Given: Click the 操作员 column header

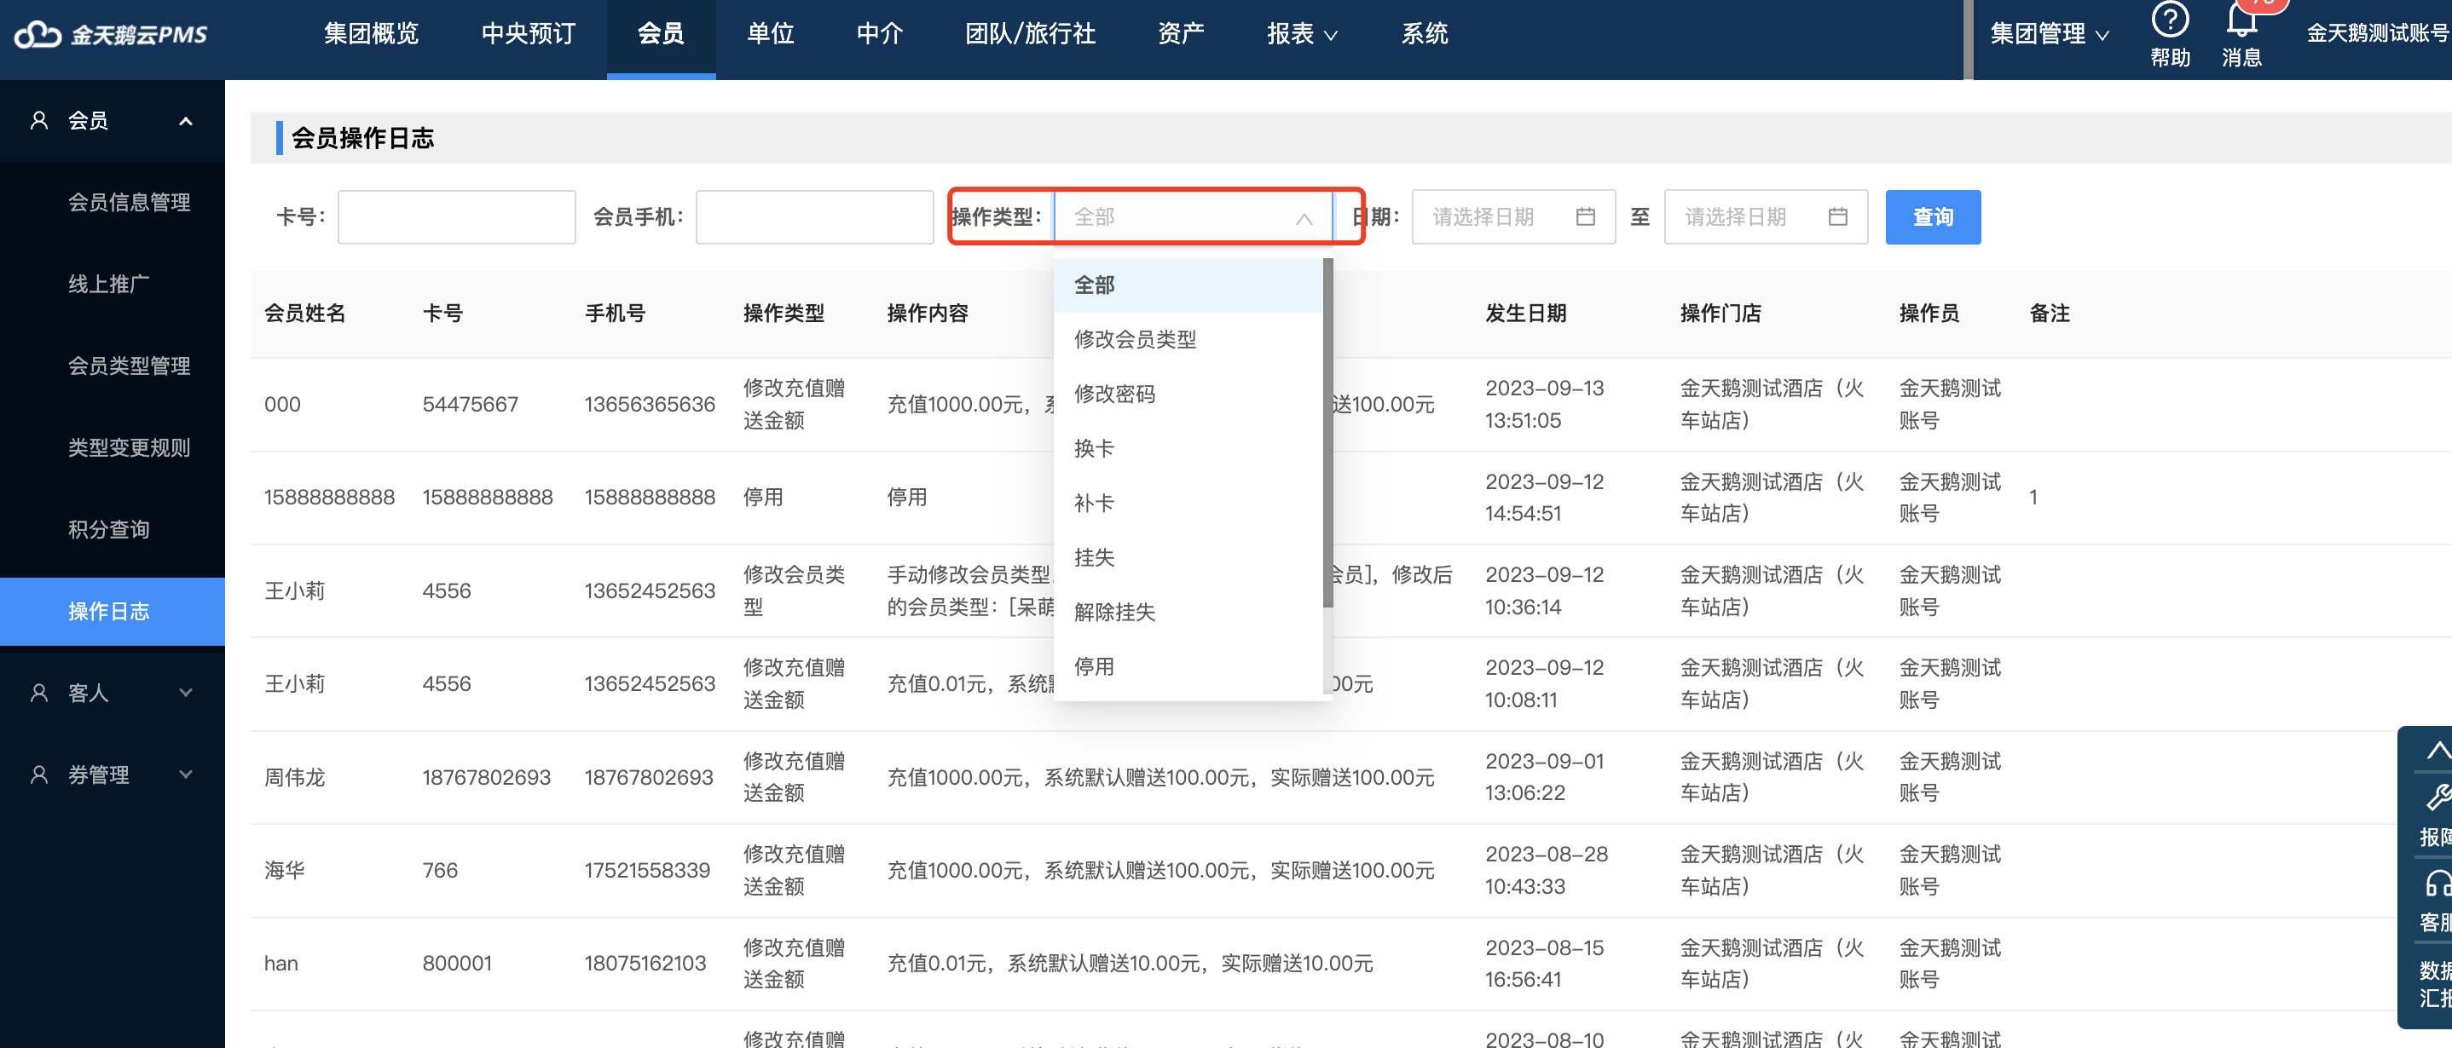Looking at the screenshot, I should pos(1929,314).
